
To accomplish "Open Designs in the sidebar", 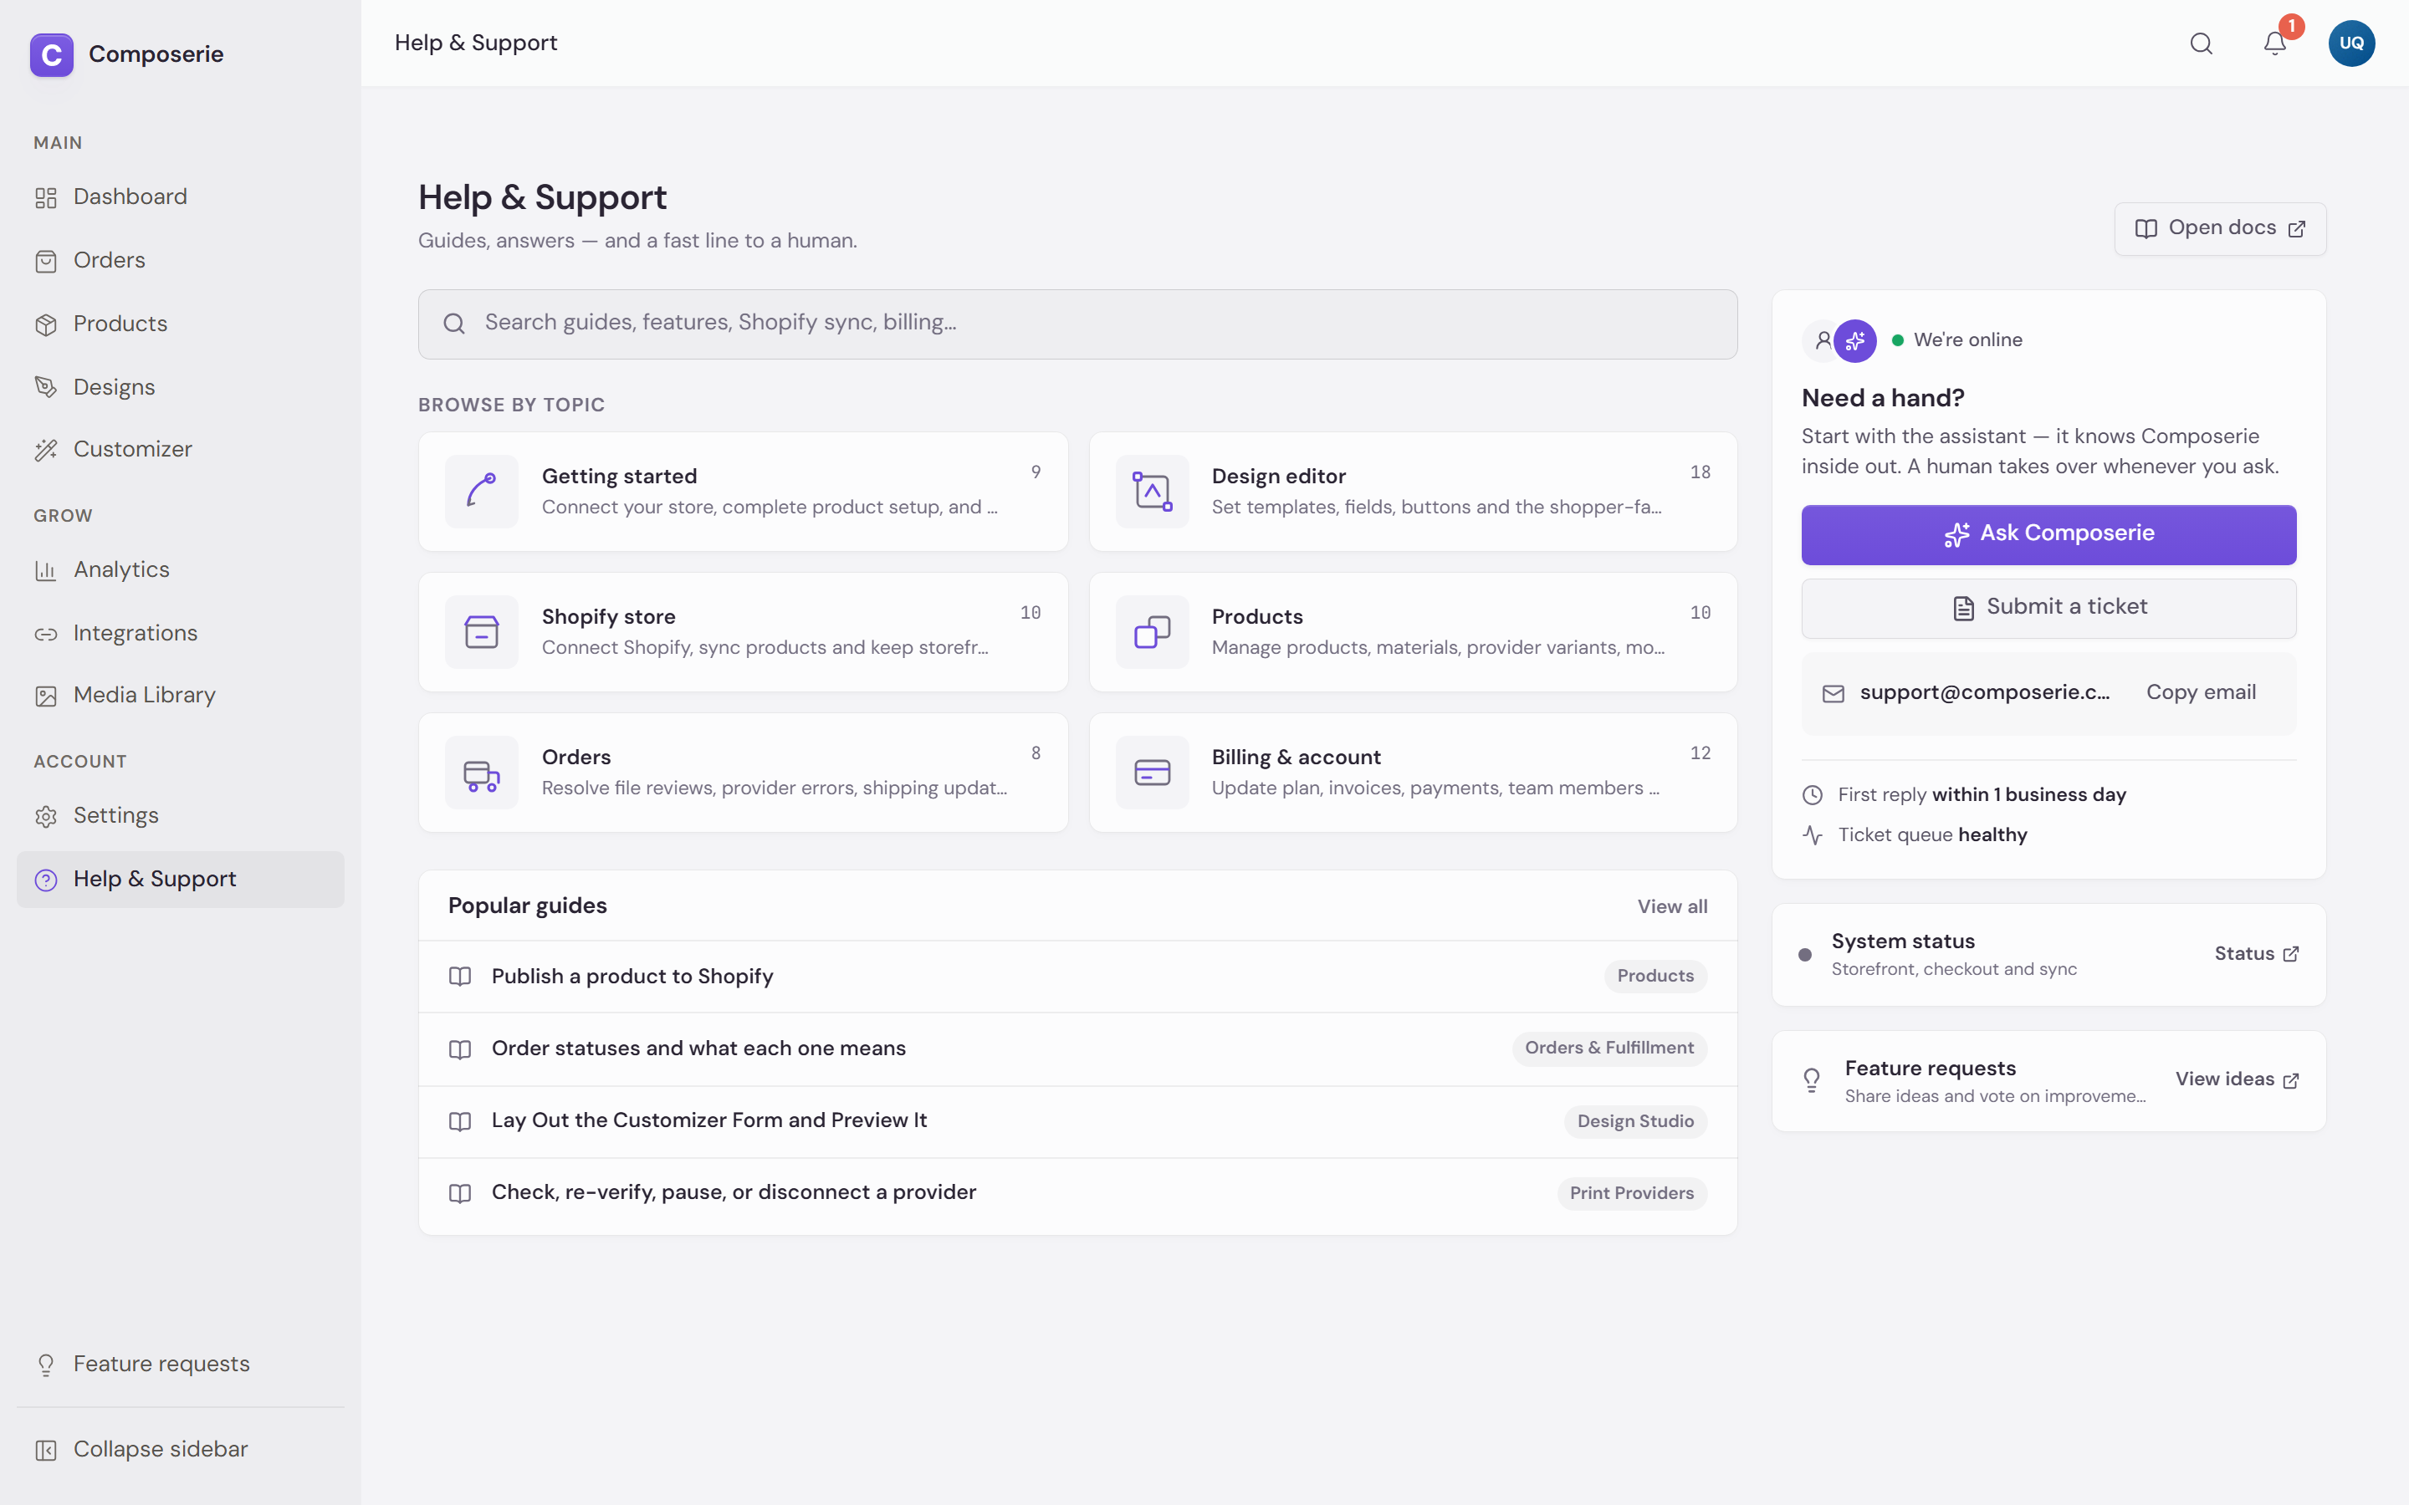I will (180, 387).
